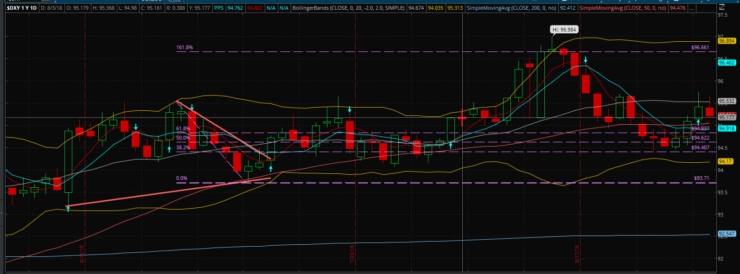Select the 0.0% Fibonacci level label
The image size is (740, 274).
tap(182, 178)
